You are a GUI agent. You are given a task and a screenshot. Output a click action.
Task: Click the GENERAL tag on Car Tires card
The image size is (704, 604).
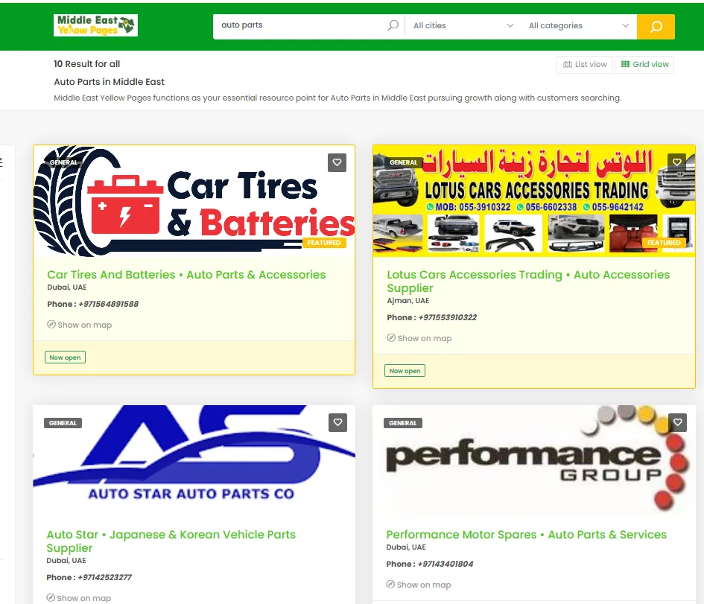(x=63, y=162)
